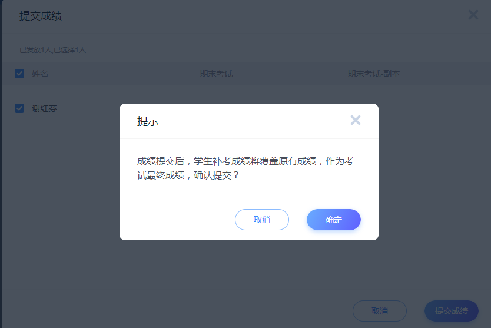491x328 pixels.
Task: Click the empty header bar of 提示 dialog
Action: [251, 121]
